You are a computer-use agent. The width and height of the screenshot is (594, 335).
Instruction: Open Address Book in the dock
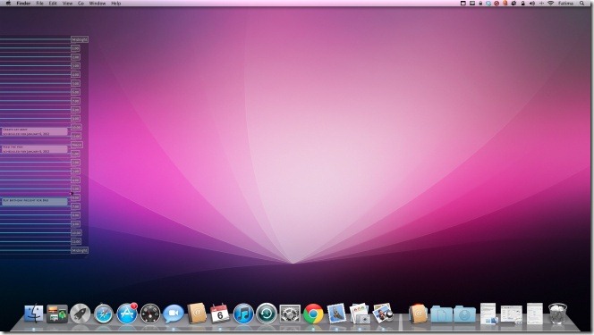coord(197,314)
